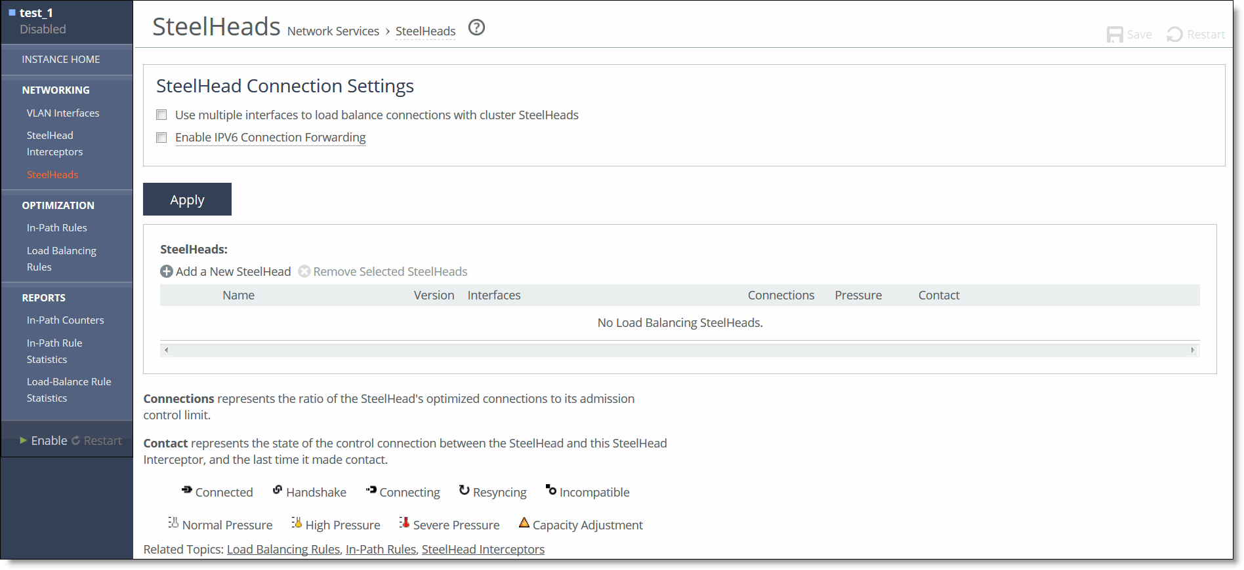Click the Pressure column header

tap(858, 295)
